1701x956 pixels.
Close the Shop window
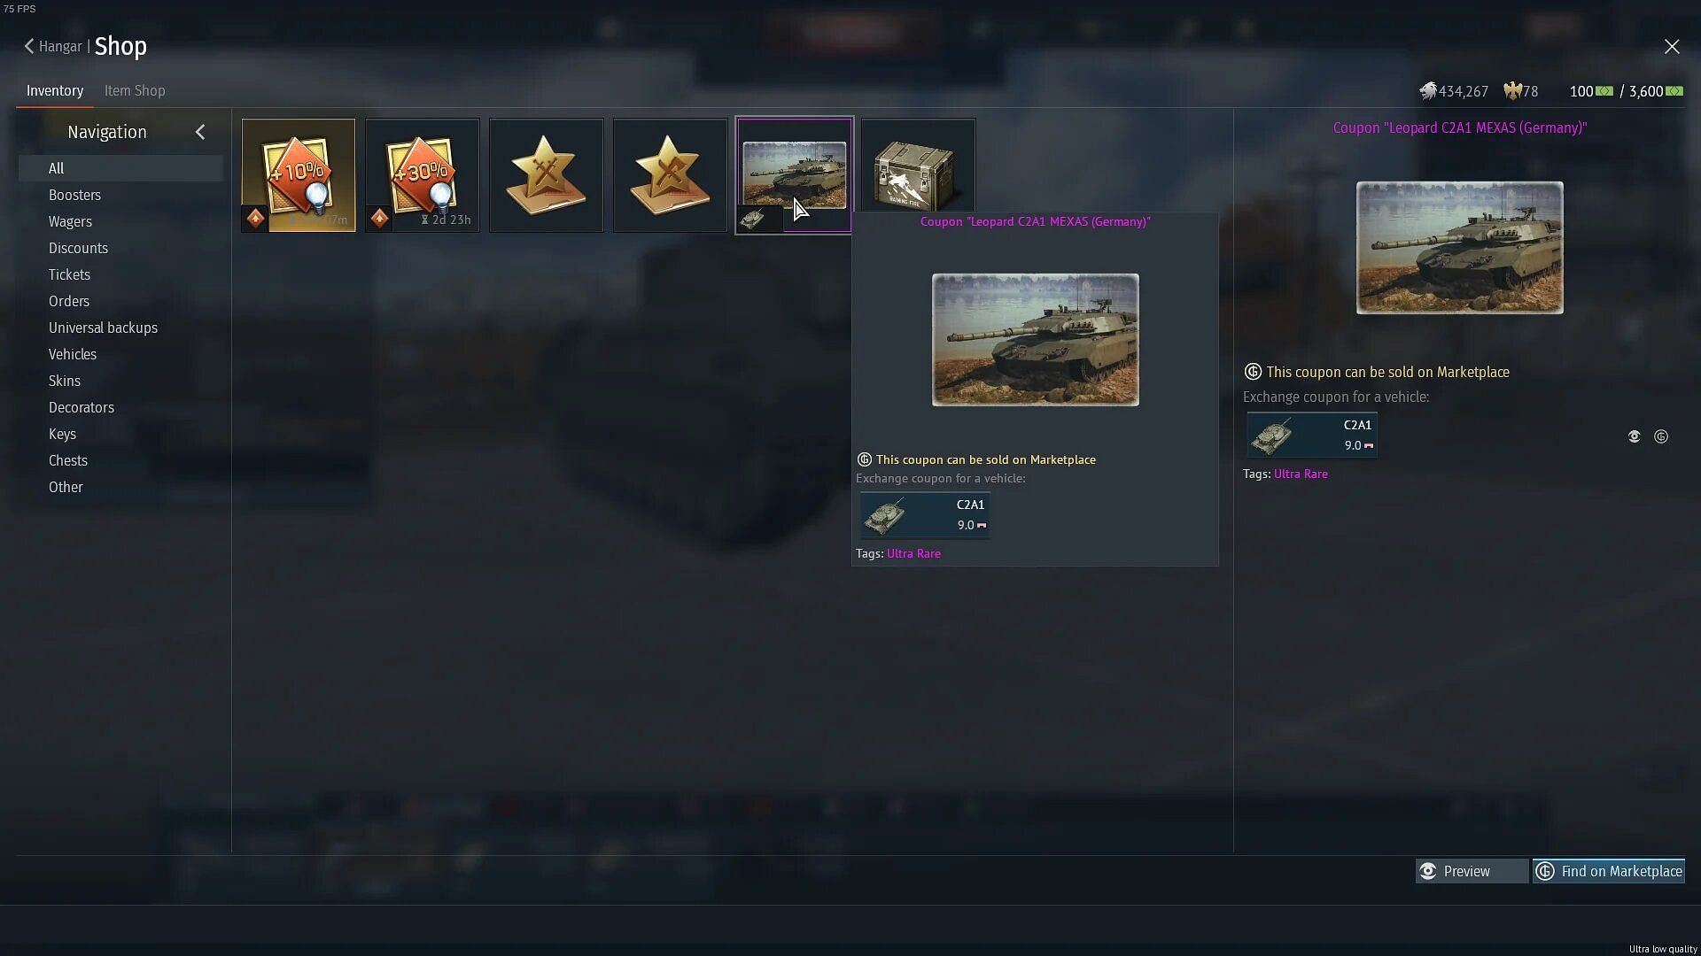pos(1672,46)
